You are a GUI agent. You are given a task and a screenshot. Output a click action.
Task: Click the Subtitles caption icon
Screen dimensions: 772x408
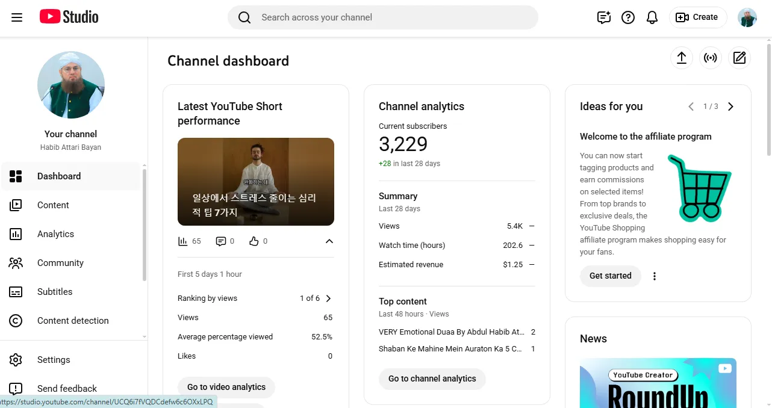click(16, 292)
